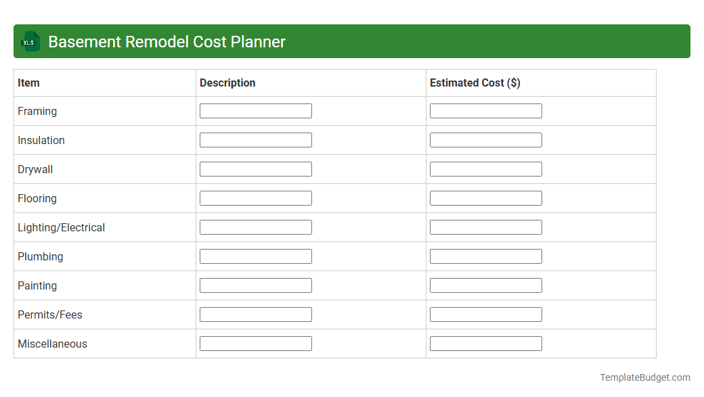Click the Flooring cost input box

pyautogui.click(x=485, y=197)
